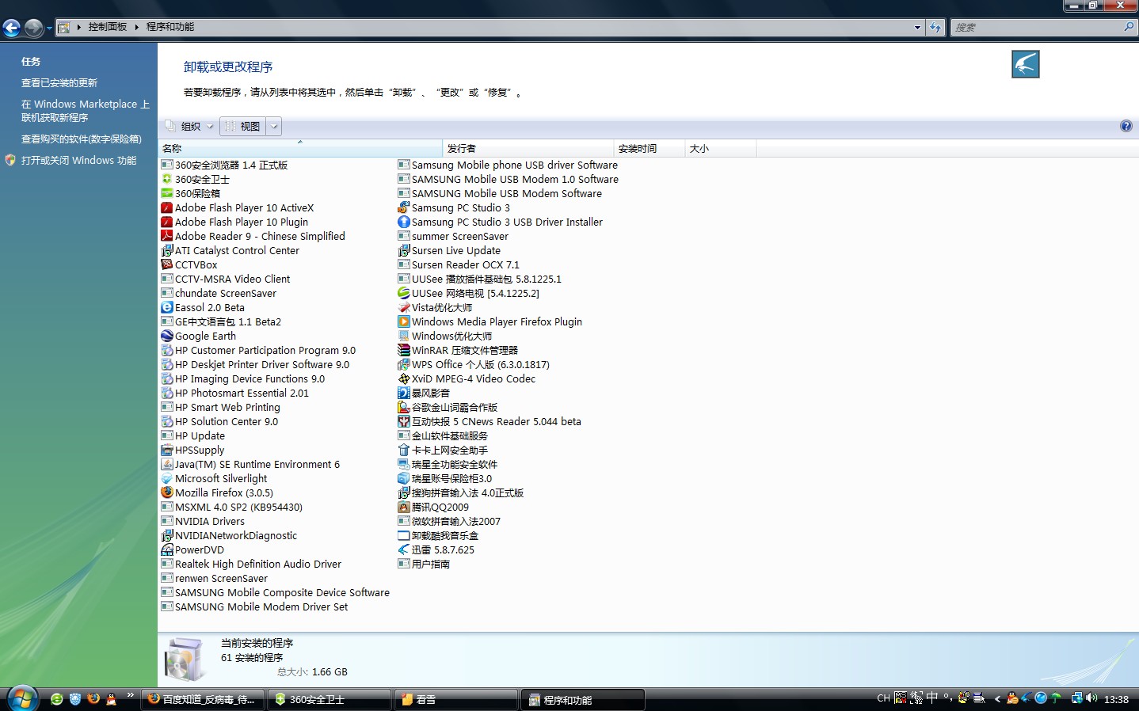Click the Windows Media Player Firefox Plugin icon
The width and height of the screenshot is (1139, 711).
(404, 321)
